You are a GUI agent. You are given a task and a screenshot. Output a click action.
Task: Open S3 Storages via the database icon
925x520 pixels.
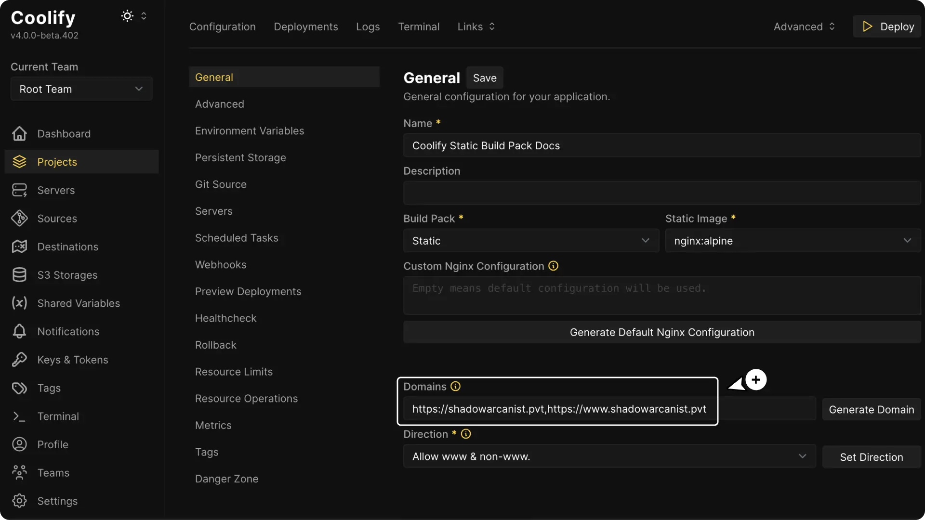pos(19,275)
